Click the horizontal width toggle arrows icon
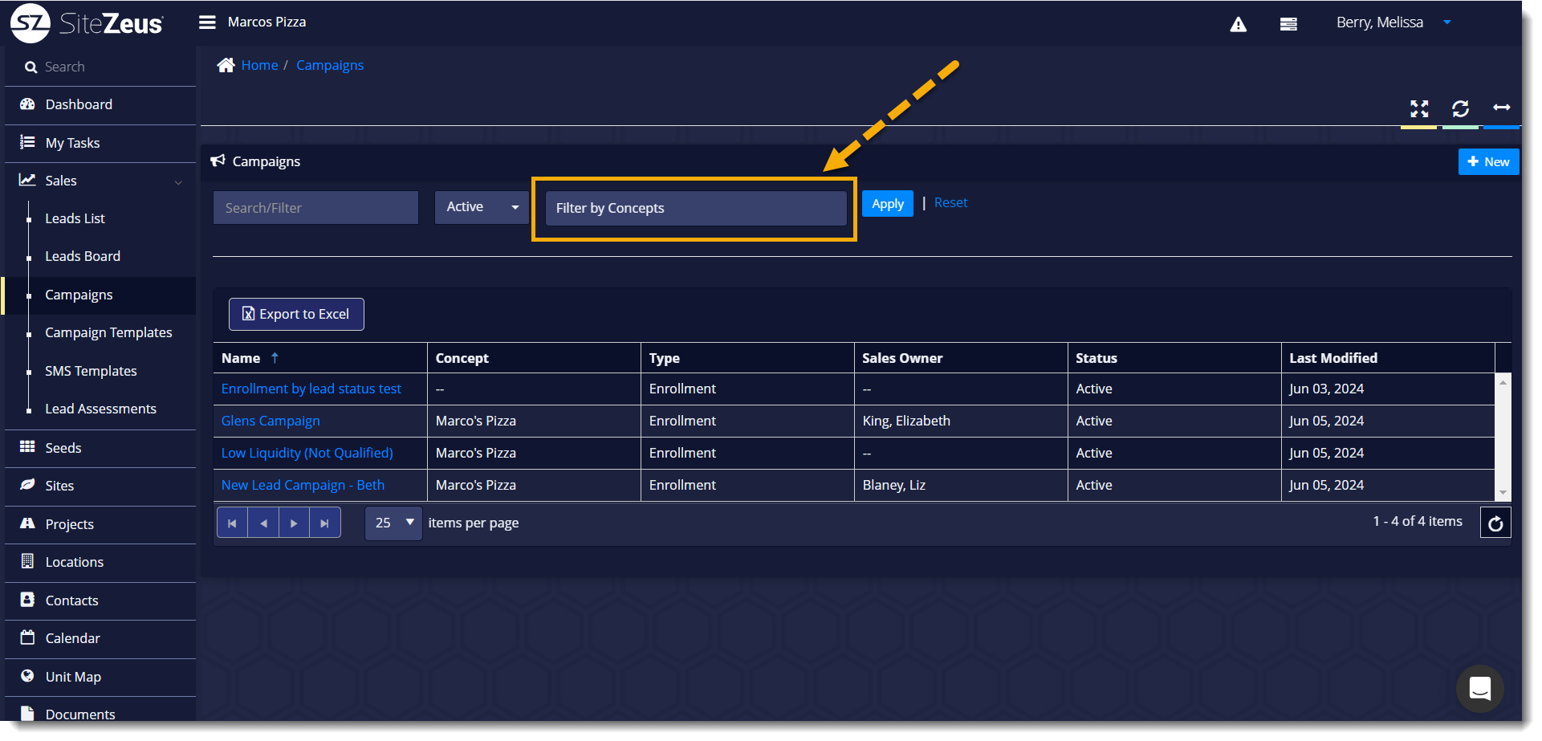Viewport: 1542px width, 741px height. (x=1501, y=108)
